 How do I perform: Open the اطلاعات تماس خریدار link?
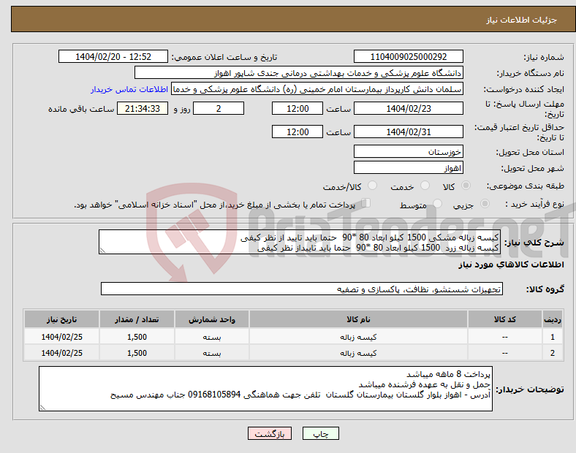coord(129,89)
